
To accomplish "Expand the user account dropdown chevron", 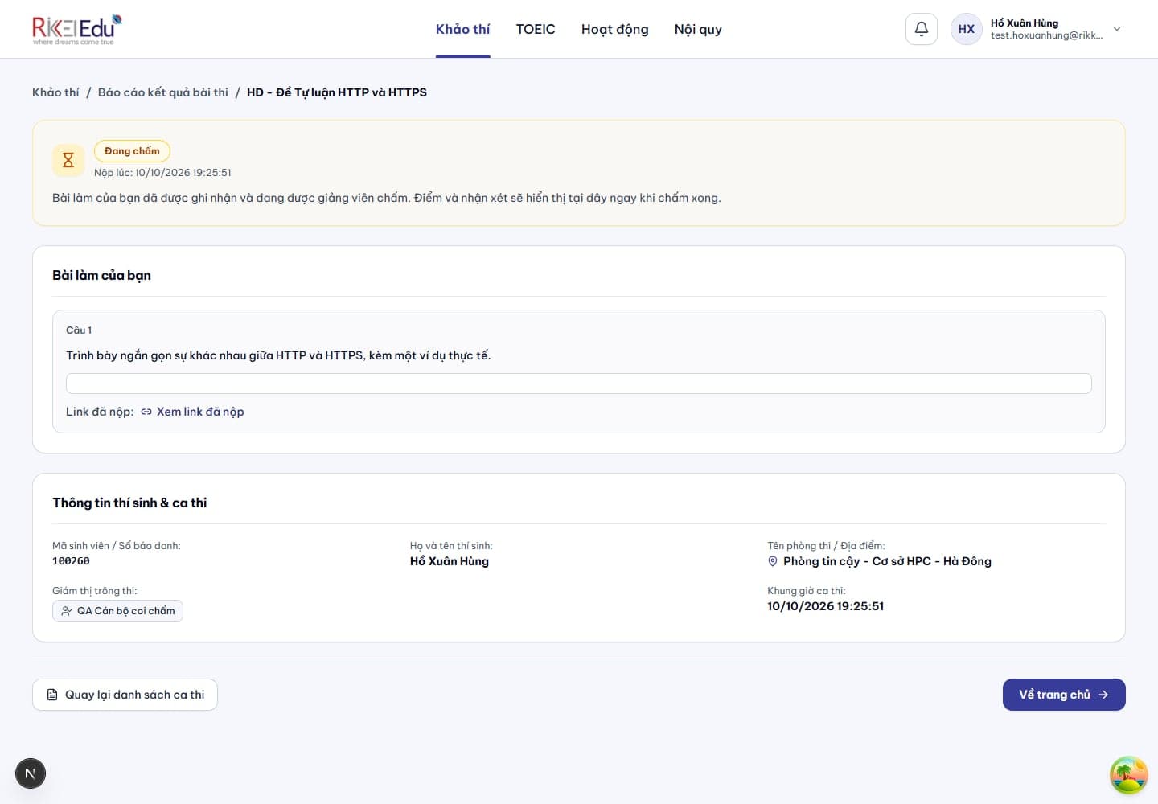I will click(x=1117, y=29).
